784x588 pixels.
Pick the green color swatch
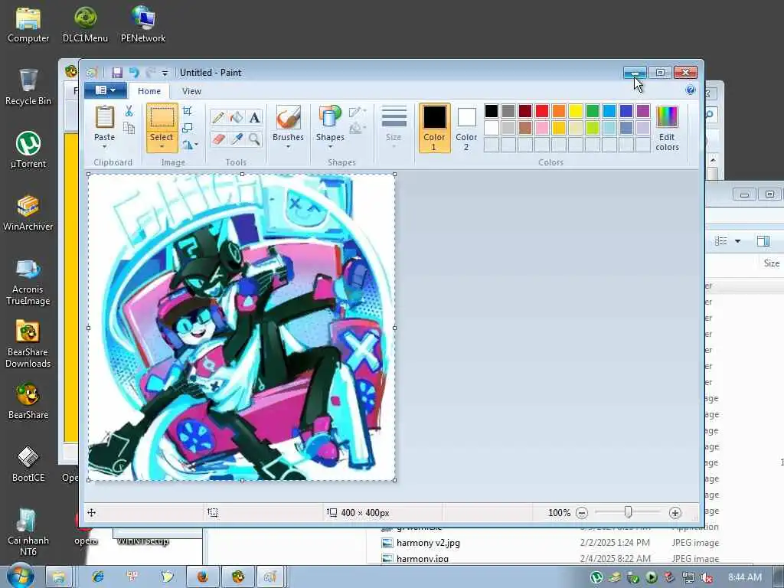point(593,110)
